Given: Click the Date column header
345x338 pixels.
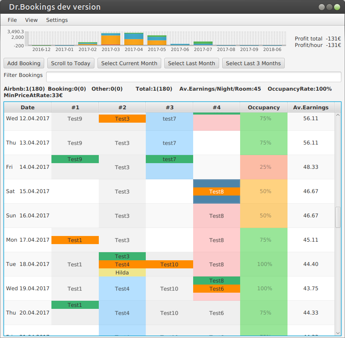Looking at the screenshot, I should pos(28,107).
